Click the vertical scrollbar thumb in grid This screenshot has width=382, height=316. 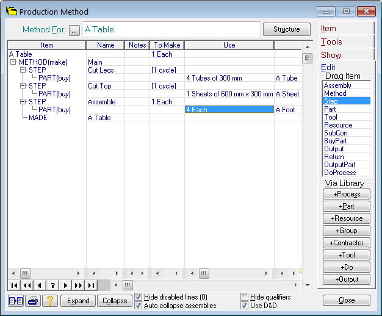tap(307, 58)
